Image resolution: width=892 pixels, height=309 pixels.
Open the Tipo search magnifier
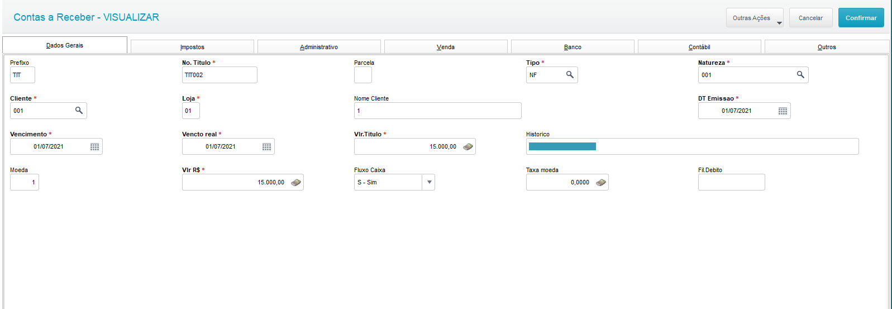click(570, 75)
